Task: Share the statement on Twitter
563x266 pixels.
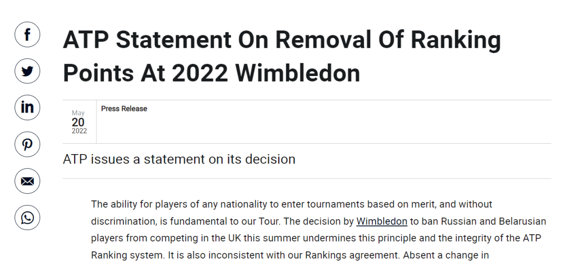Action: (27, 71)
